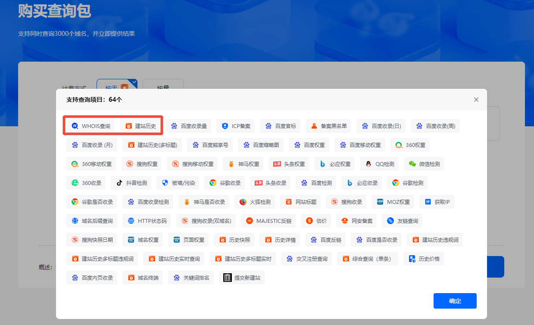Click the 关键词排名 label

click(196, 278)
